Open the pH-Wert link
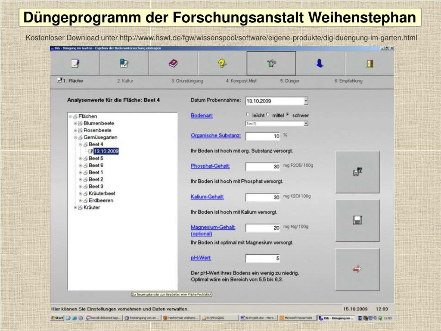441x331 pixels. coord(201,258)
